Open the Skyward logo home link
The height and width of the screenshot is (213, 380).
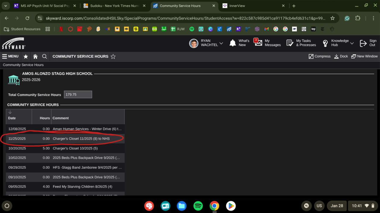point(14,43)
